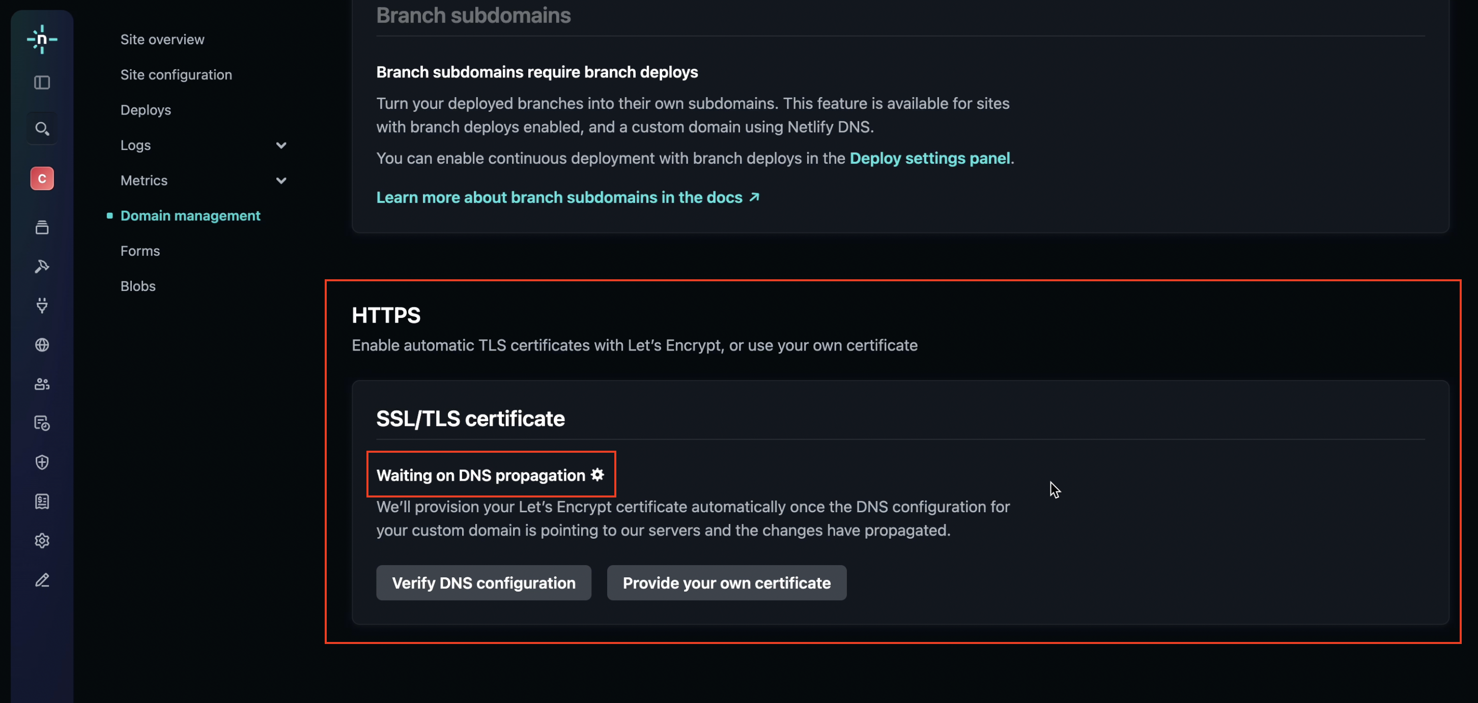Go to Site overview
Viewport: 1478px width, 703px height.
(162, 40)
